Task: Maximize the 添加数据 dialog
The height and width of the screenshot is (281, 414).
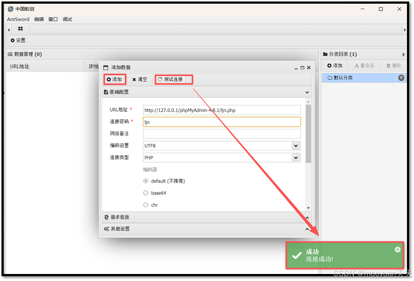Action: pyautogui.click(x=302, y=68)
